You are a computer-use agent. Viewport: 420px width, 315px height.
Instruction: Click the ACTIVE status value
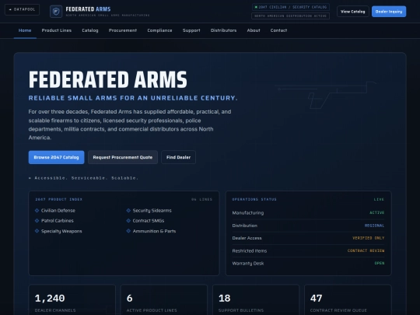click(x=377, y=212)
